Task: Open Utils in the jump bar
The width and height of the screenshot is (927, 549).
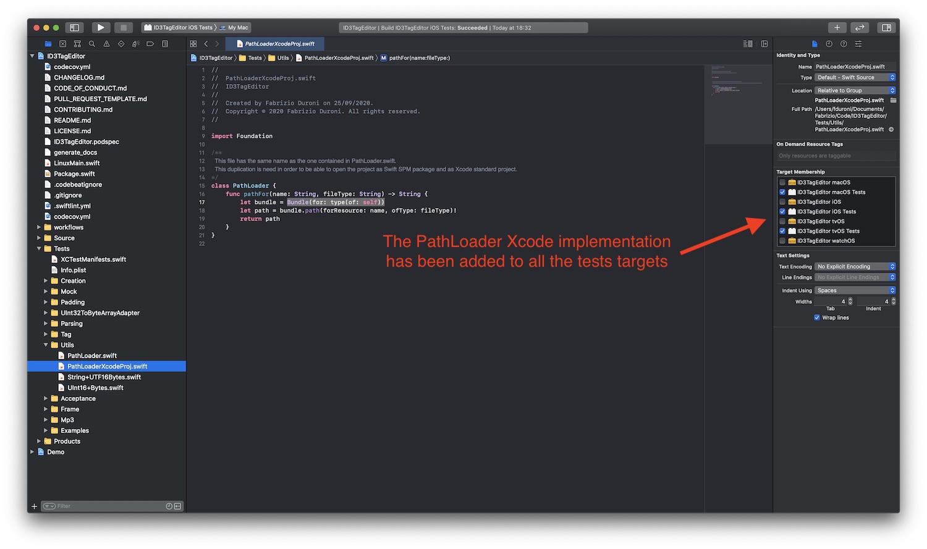Action: tap(279, 58)
